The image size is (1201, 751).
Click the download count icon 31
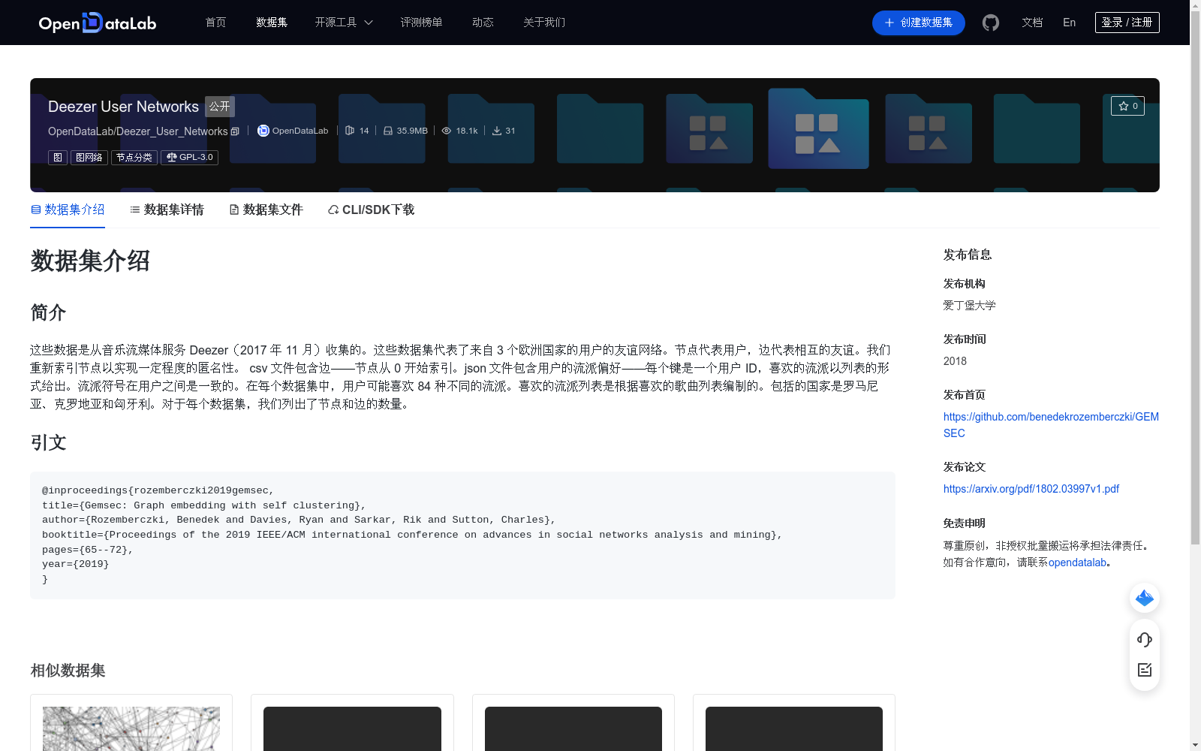497,131
